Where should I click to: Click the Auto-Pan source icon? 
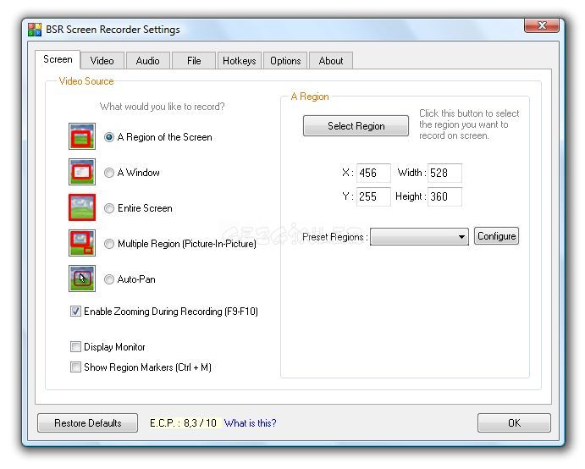(x=82, y=279)
